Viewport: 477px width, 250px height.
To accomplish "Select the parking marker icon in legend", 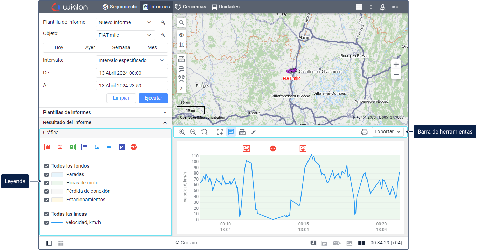I will tap(121, 147).
